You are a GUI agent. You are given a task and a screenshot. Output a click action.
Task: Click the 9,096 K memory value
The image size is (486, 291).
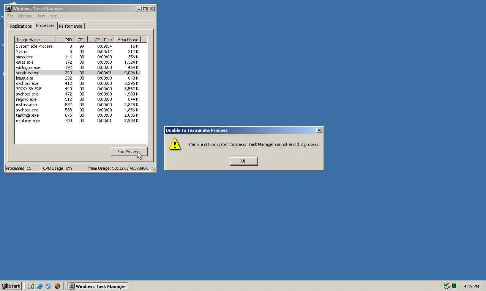[x=131, y=73]
